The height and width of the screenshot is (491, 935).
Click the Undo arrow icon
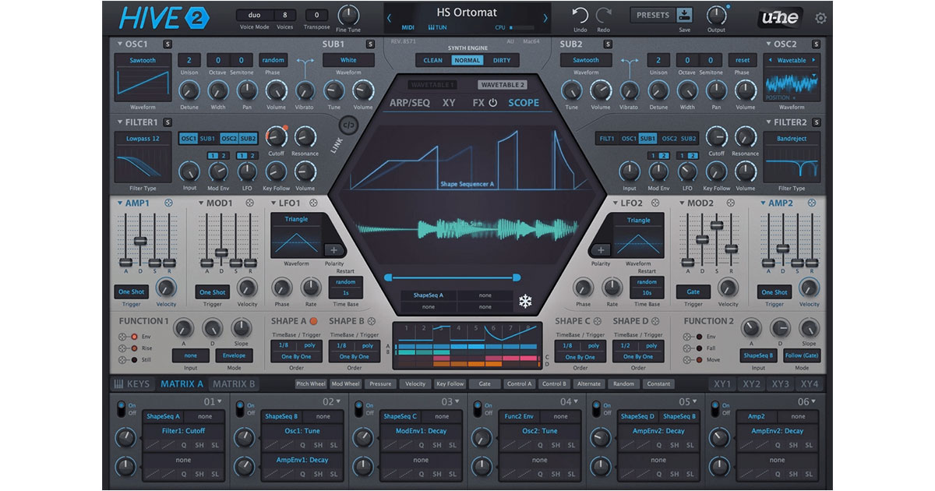(580, 15)
